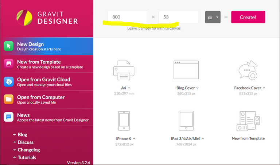Click the 'Leave it empty for infinite canvas' hint
Image resolution: width=280 pixels, height=165 pixels.
[x=154, y=28]
